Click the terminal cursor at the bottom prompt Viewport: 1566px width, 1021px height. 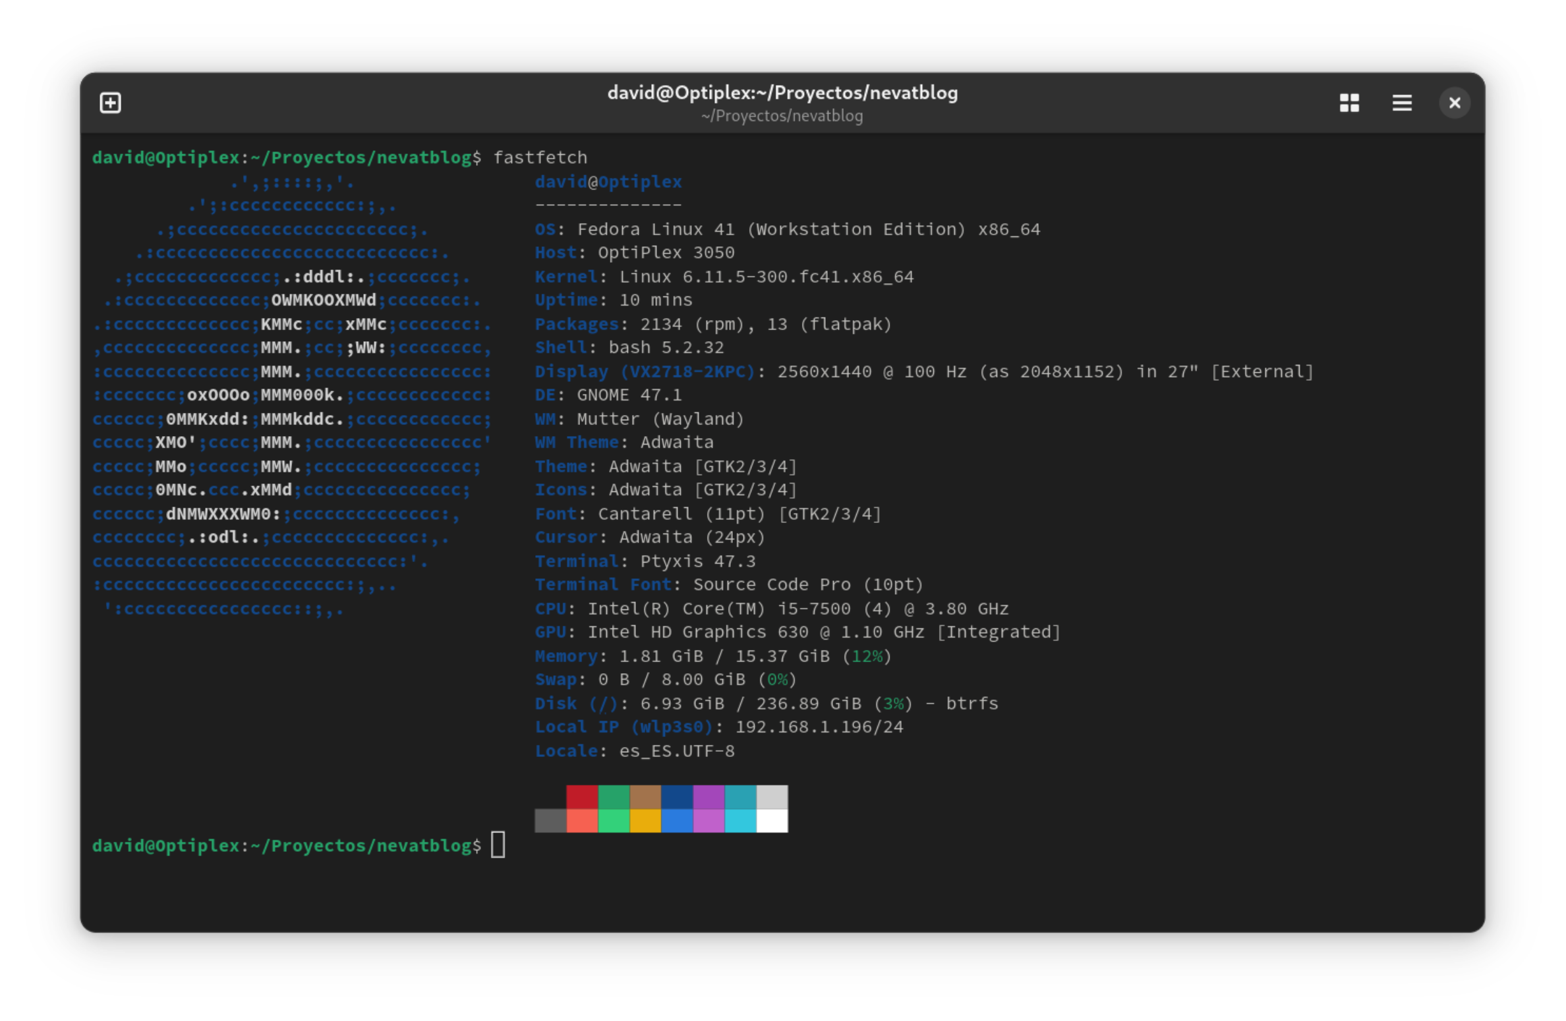(498, 845)
